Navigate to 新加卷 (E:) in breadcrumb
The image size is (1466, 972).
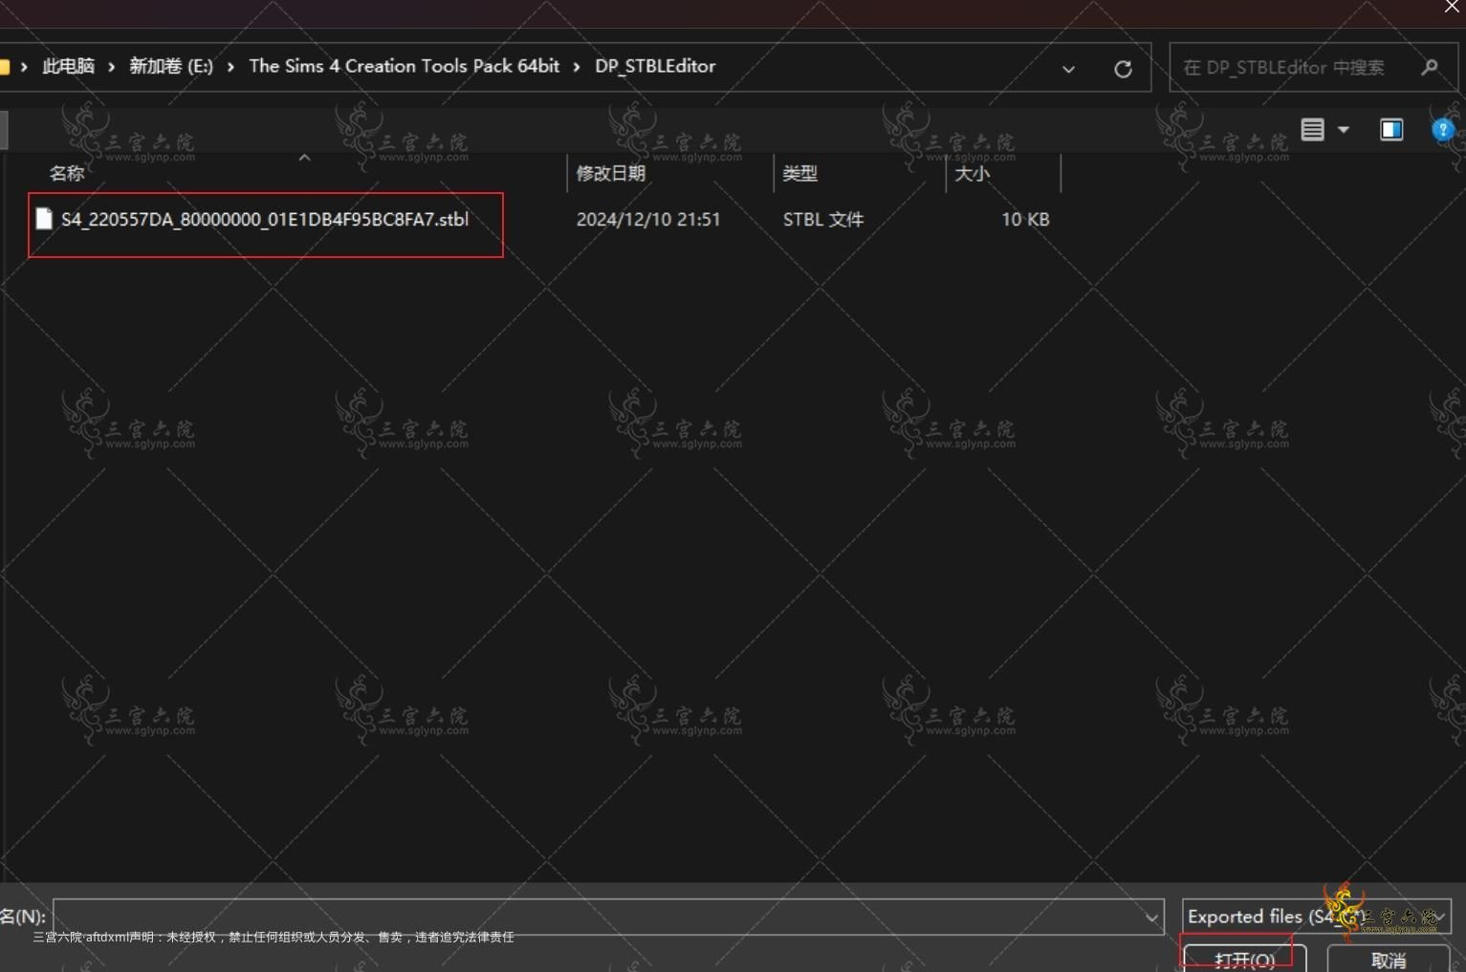(x=171, y=66)
